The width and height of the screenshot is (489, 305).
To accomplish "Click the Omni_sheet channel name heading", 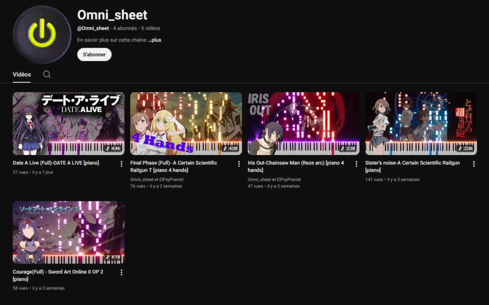I will (112, 15).
